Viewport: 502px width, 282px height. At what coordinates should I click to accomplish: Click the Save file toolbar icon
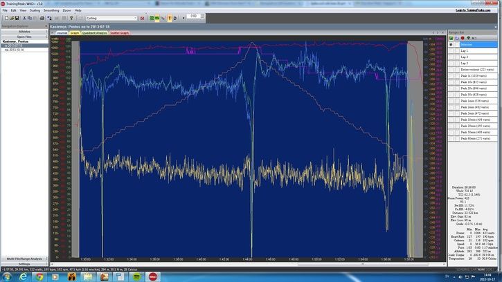17,17
